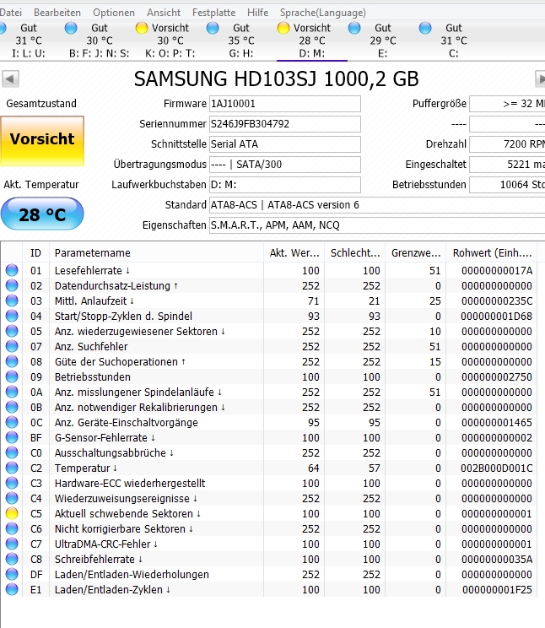Click the Firmware field 1AJ10001
This screenshot has height=628, width=545.
[x=284, y=104]
